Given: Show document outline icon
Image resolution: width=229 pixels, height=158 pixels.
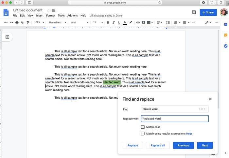Looking at the screenshot, I should pos(7,37).
